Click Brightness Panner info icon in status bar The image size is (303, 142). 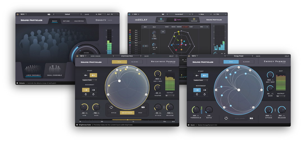click(77, 125)
